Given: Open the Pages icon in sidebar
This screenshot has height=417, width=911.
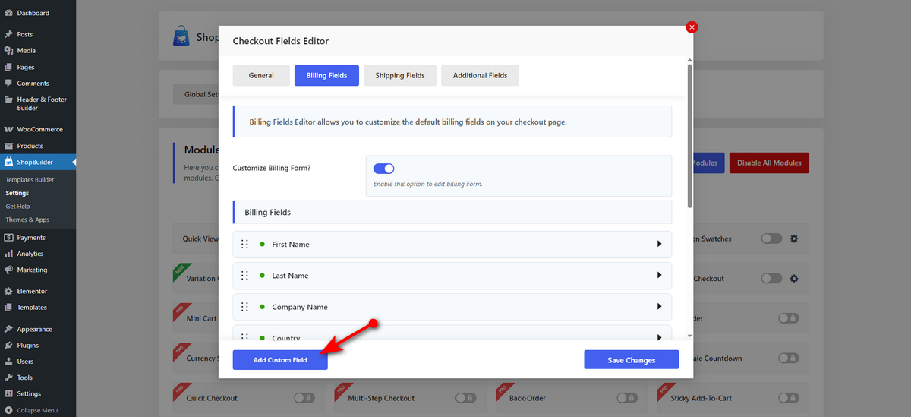Looking at the screenshot, I should (x=8, y=67).
